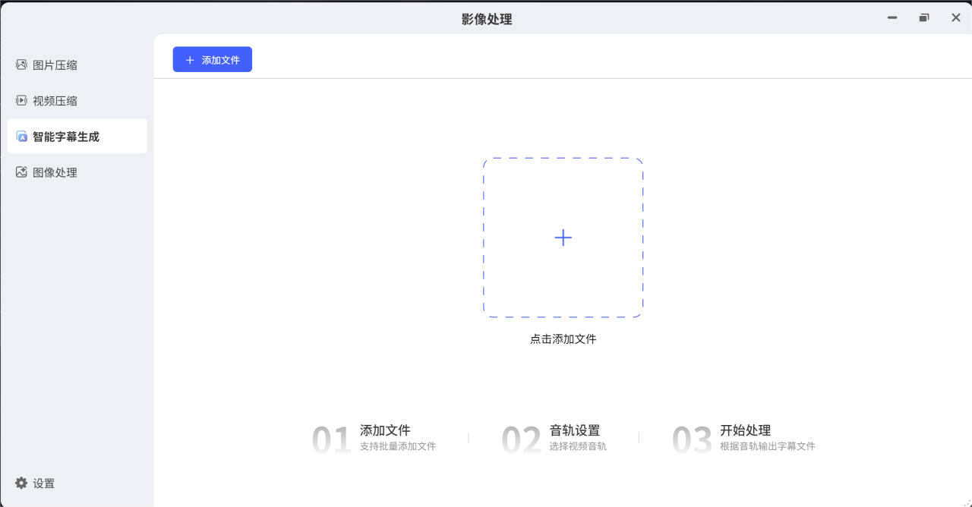This screenshot has height=507, width=972.
Task: Select the 图像处理 icon in the sidebar
Action: [x=21, y=172]
